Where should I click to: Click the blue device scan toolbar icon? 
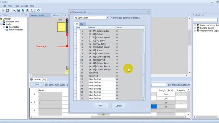click(23, 10)
